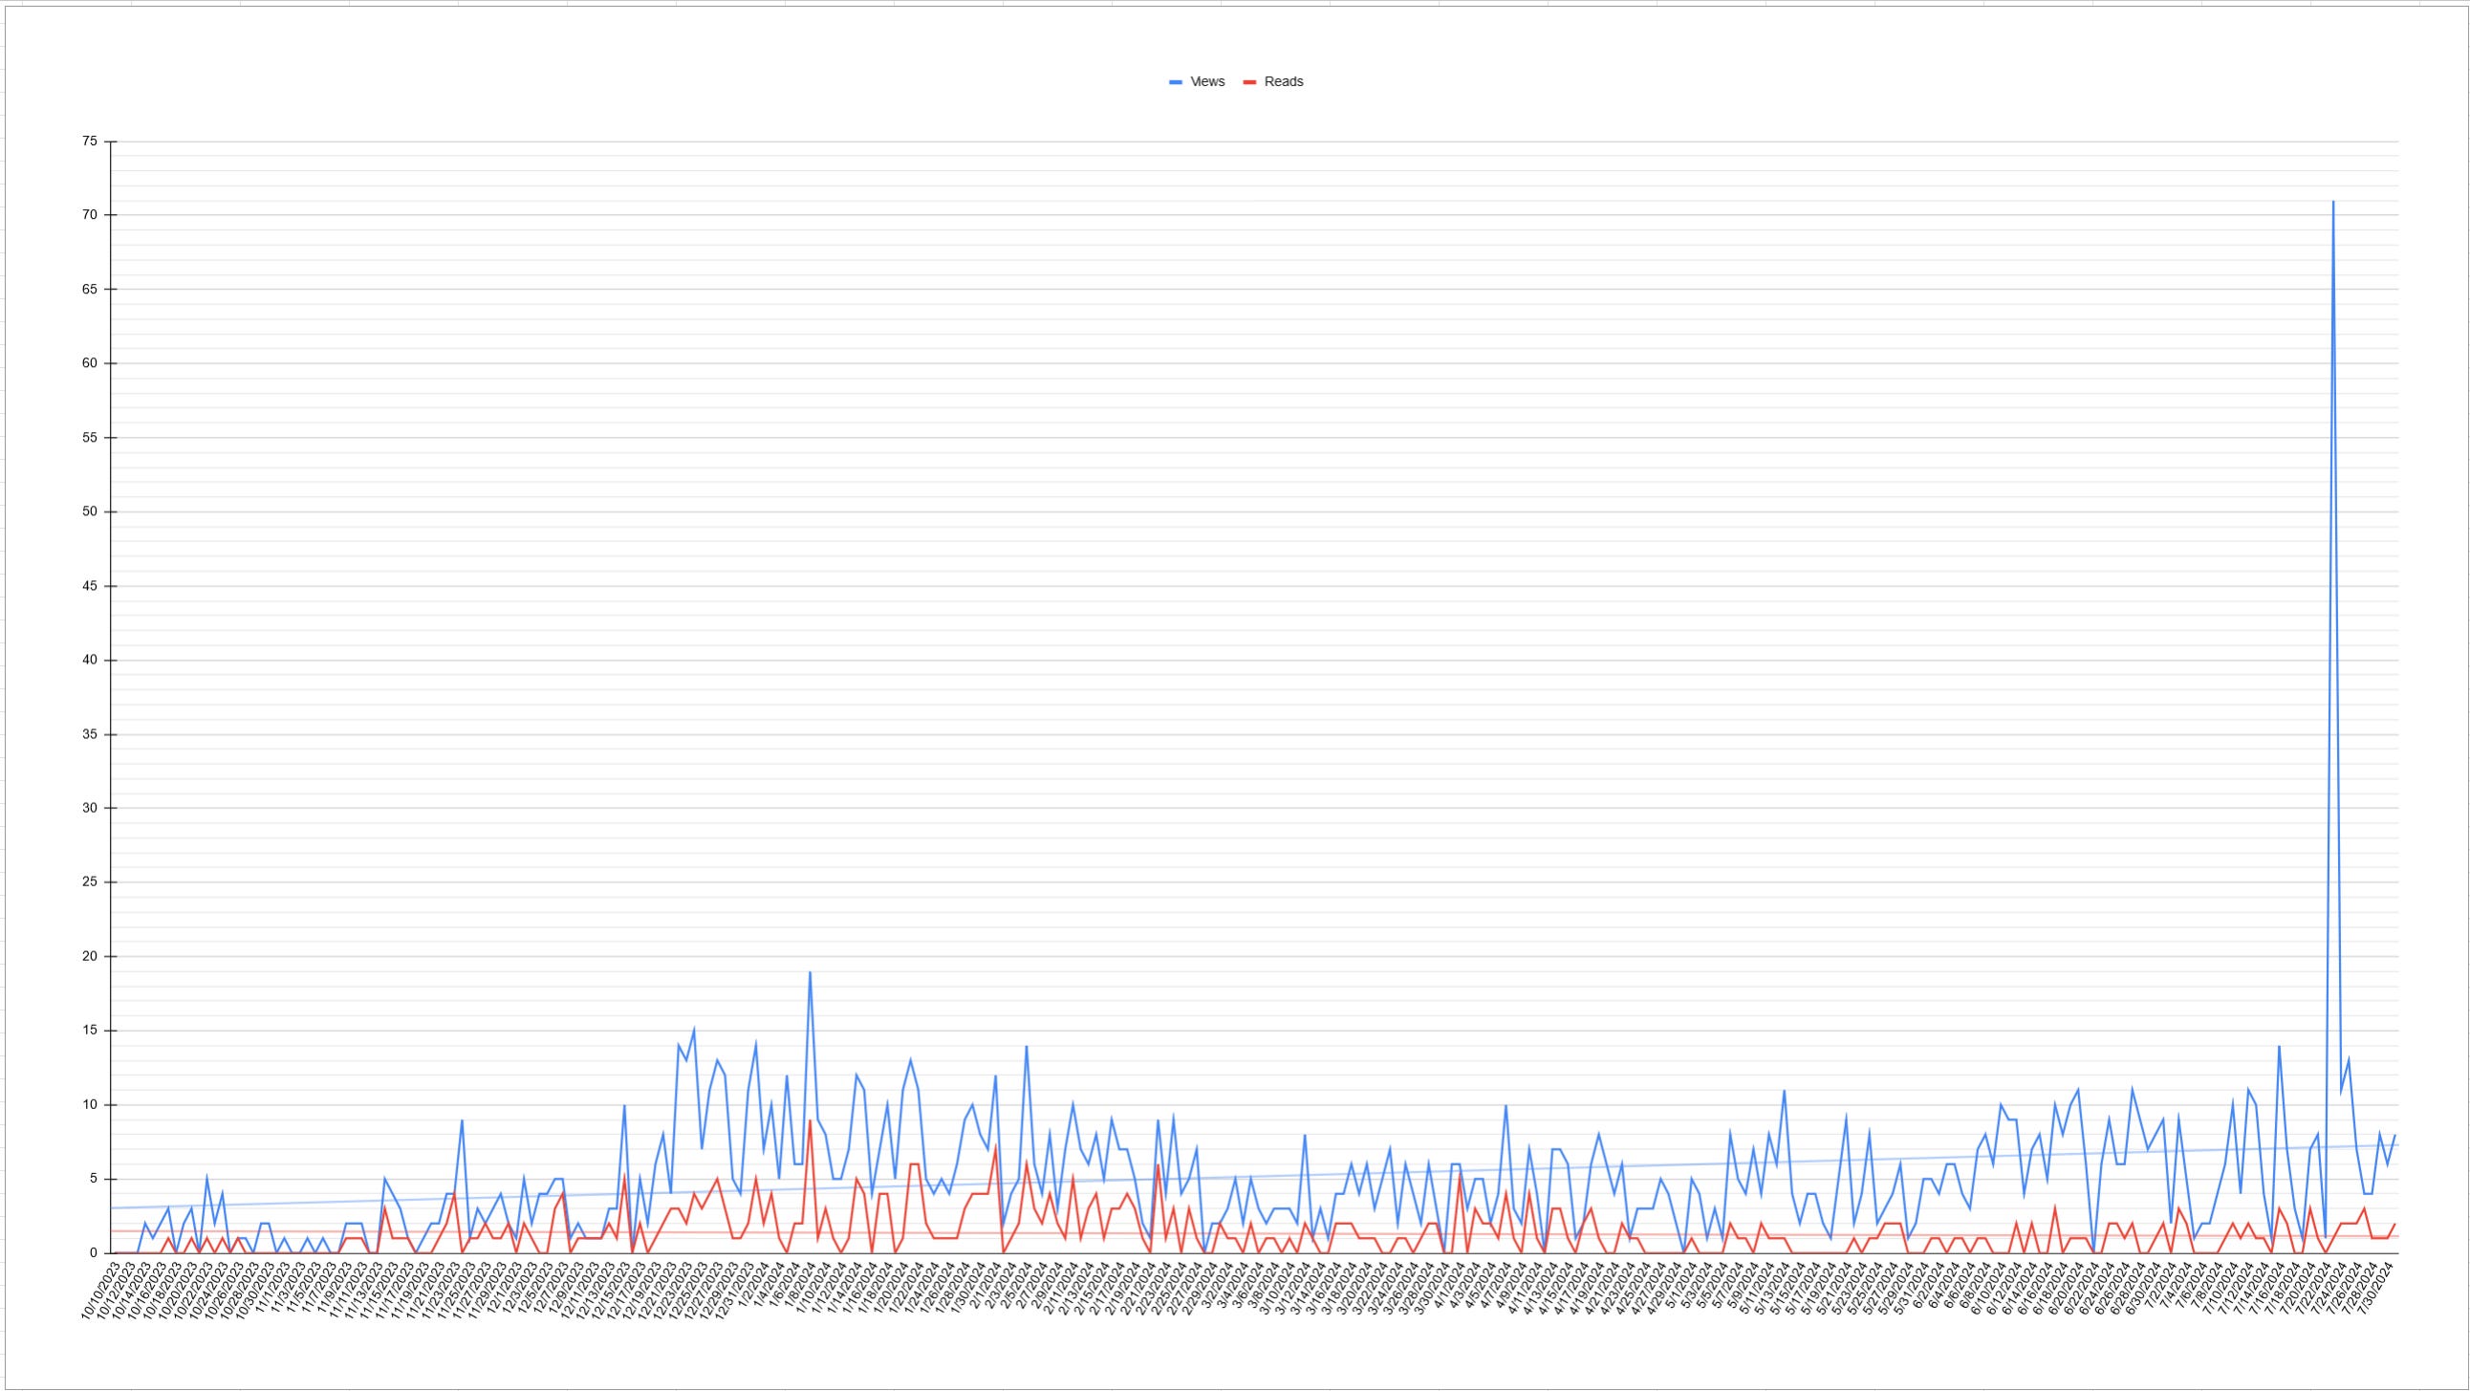Select the blue Views legend color marker
The height and width of the screenshot is (1391, 2470).
coord(1176,82)
